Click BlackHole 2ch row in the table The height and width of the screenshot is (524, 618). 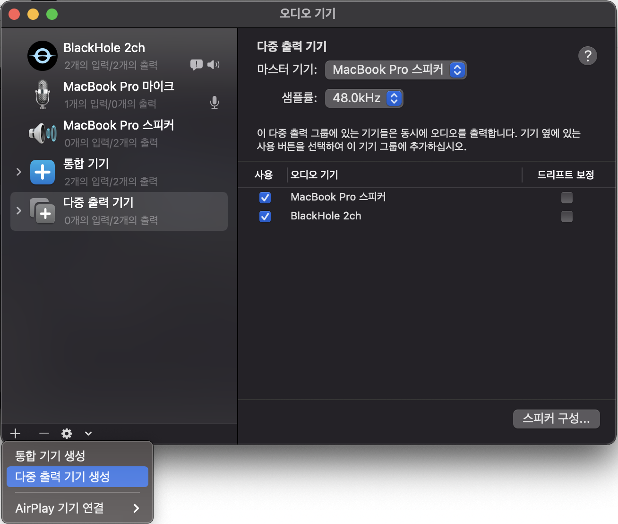click(x=427, y=216)
